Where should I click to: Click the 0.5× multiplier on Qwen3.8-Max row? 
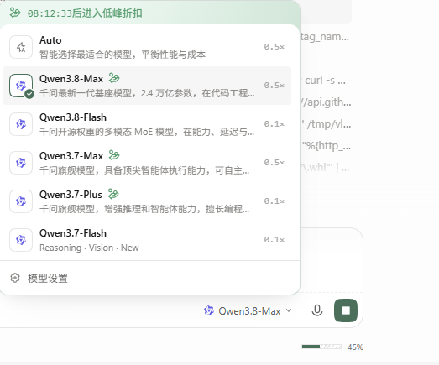point(274,86)
